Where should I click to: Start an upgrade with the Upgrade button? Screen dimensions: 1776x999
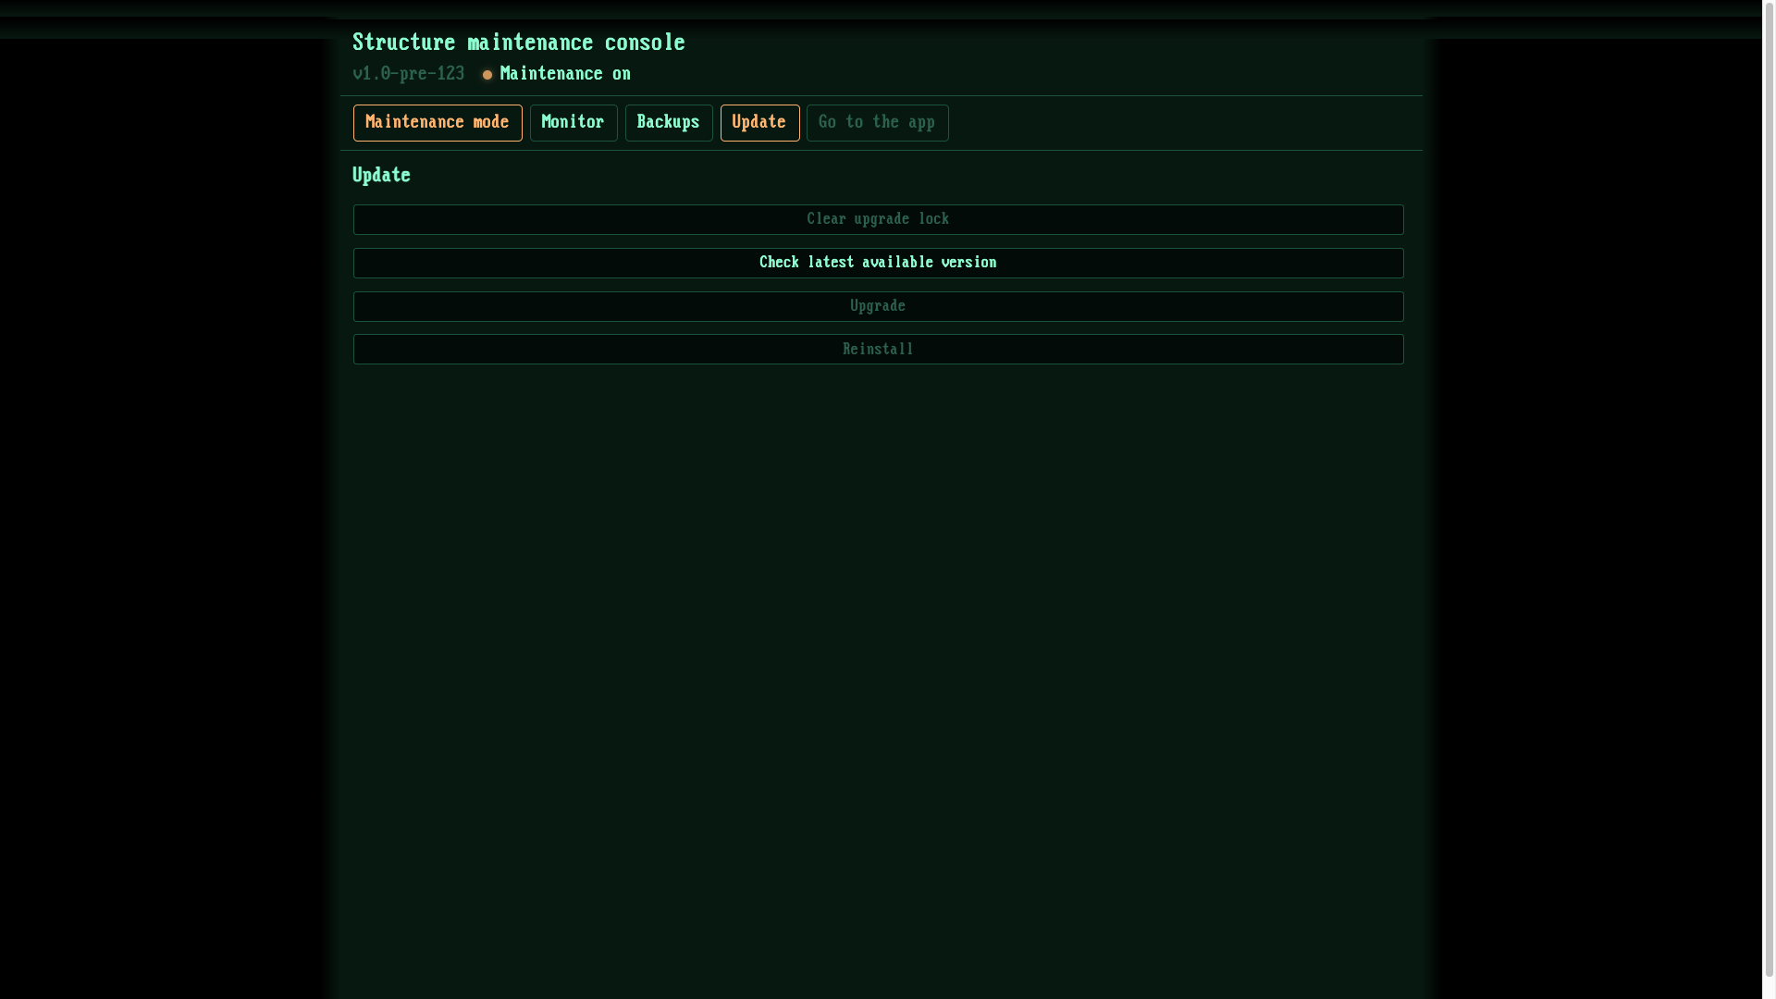click(x=877, y=306)
